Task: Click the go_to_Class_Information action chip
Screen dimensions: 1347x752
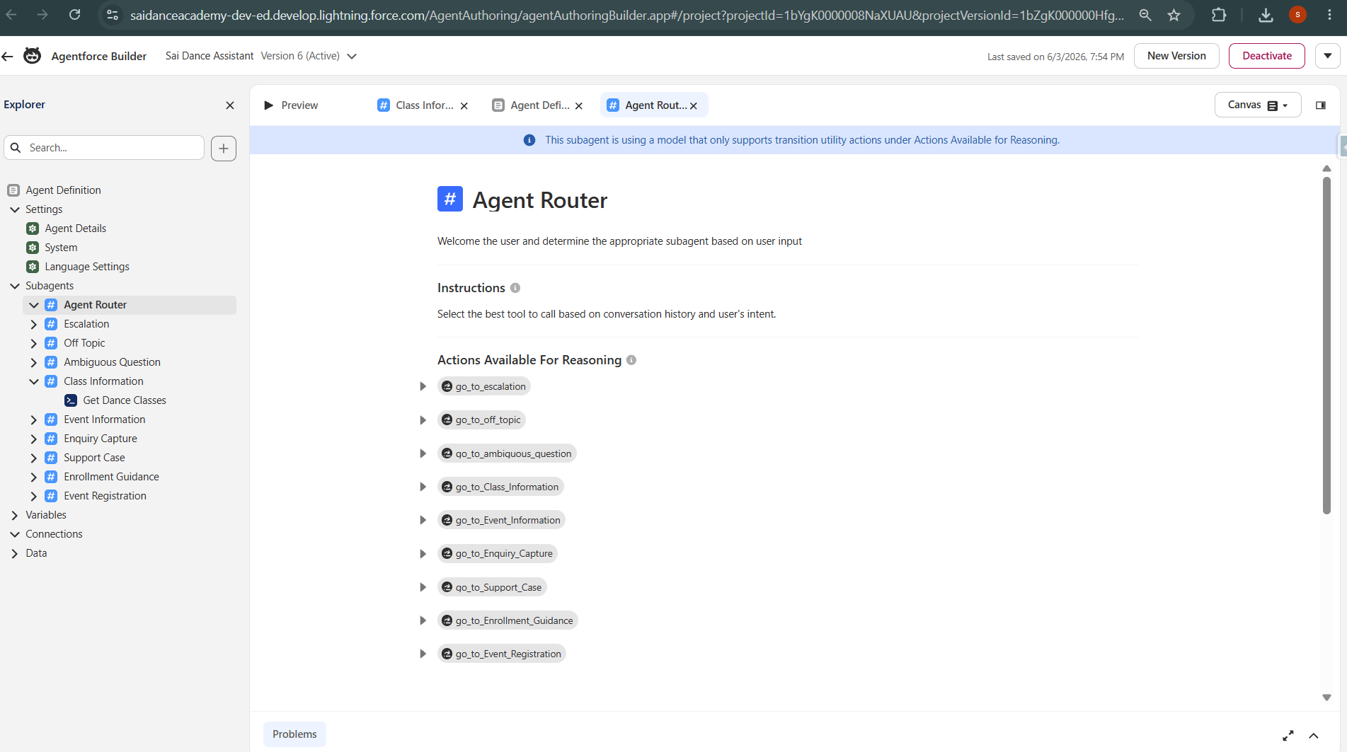Action: tap(500, 487)
